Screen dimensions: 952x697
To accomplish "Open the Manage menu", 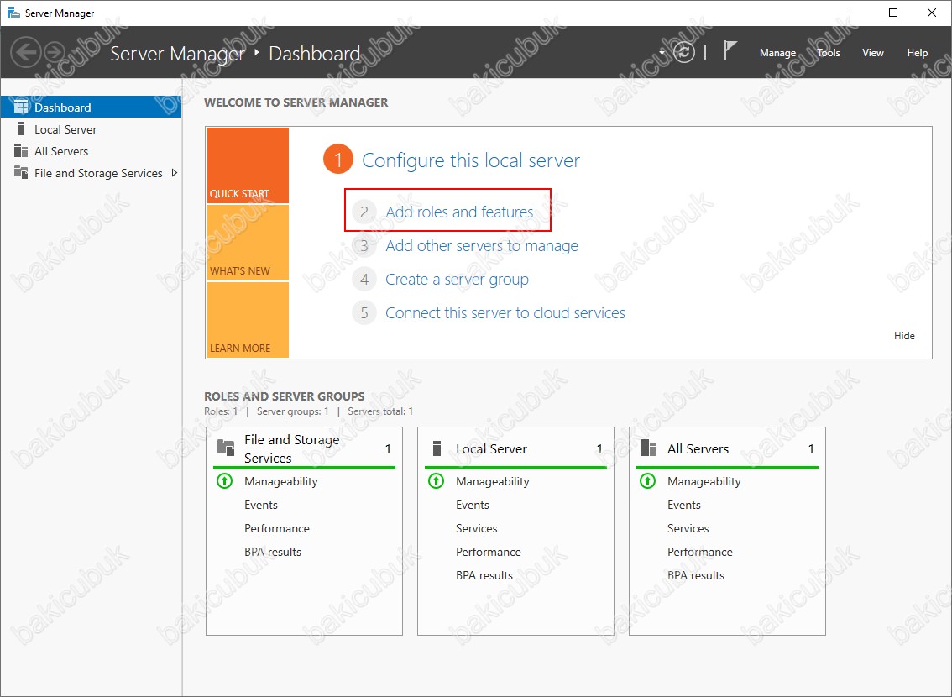I will [x=777, y=53].
